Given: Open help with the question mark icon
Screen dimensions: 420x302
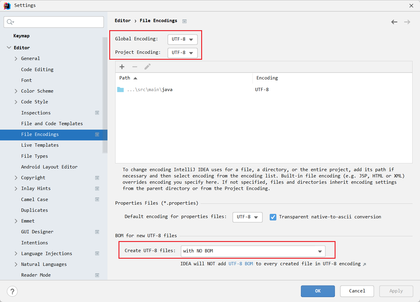Looking at the screenshot, I should click(12, 291).
